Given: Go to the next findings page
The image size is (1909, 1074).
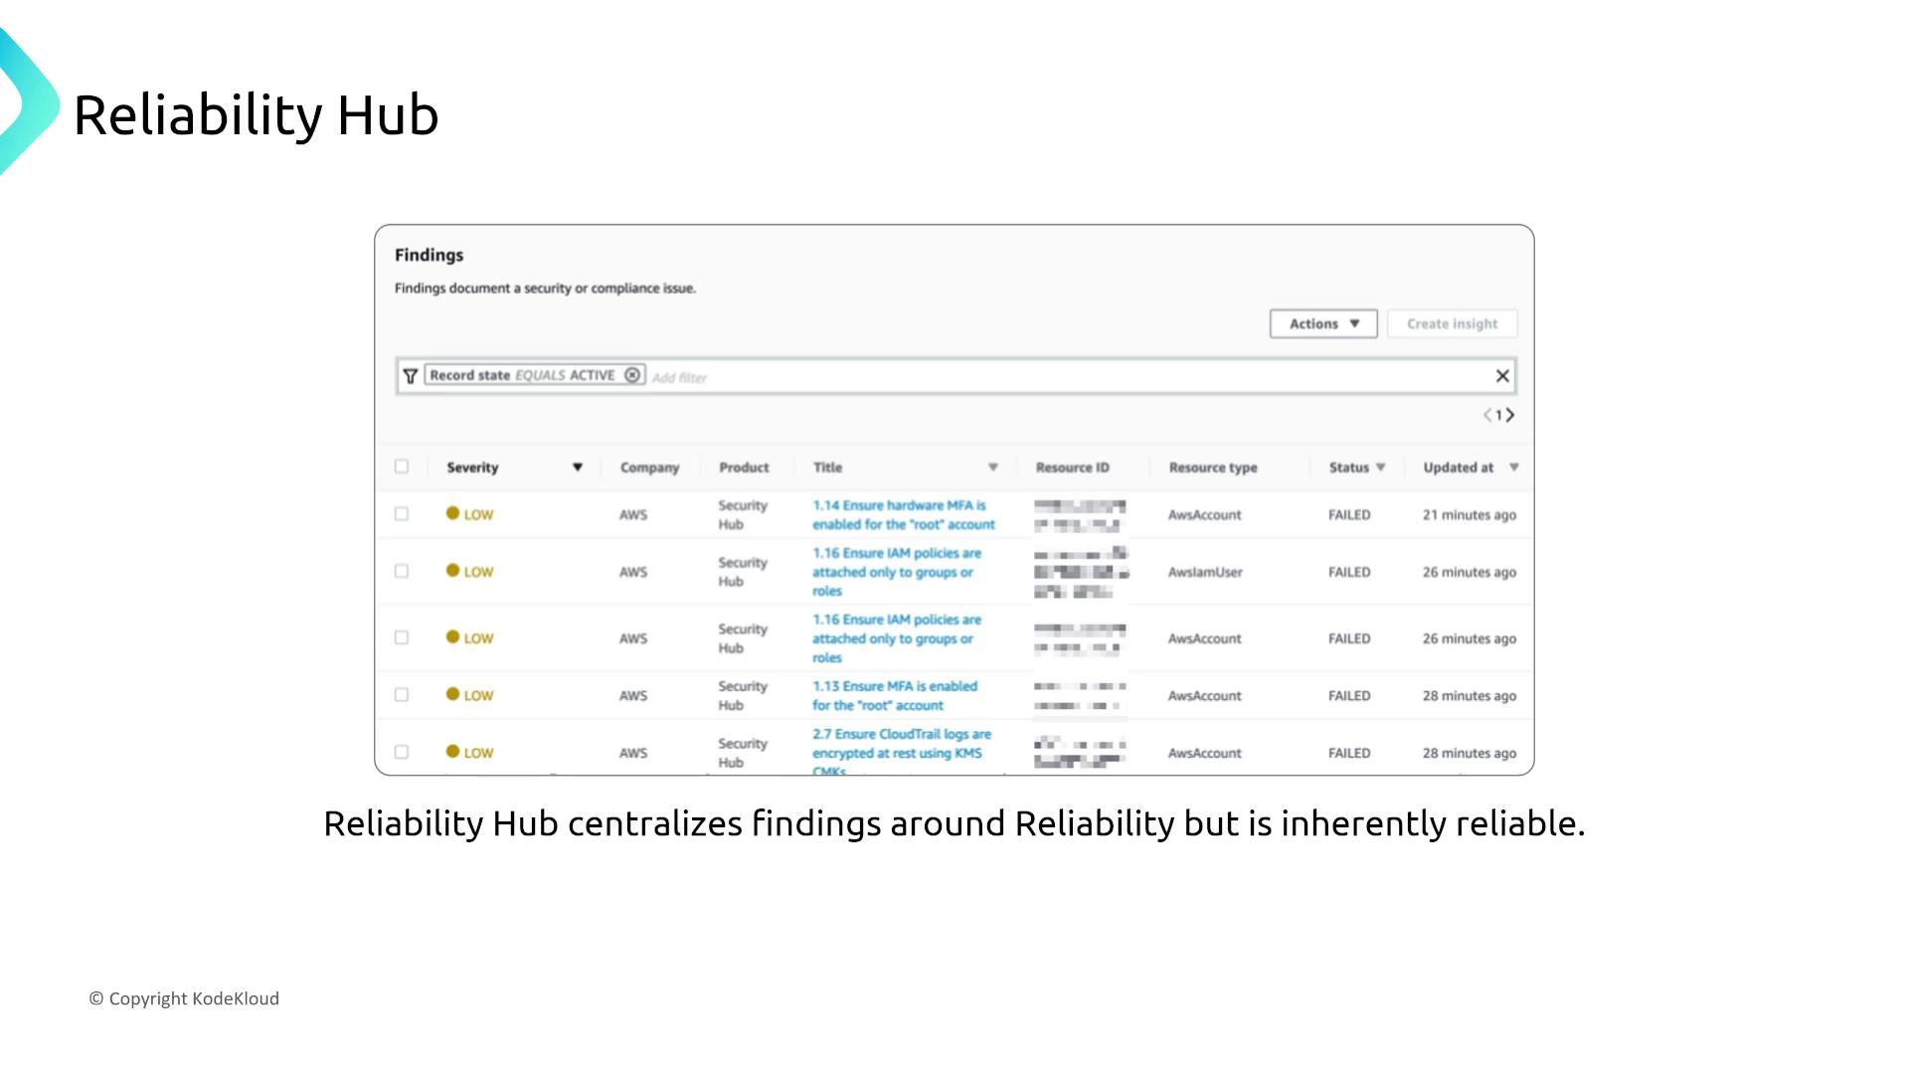Looking at the screenshot, I should pos(1510,415).
